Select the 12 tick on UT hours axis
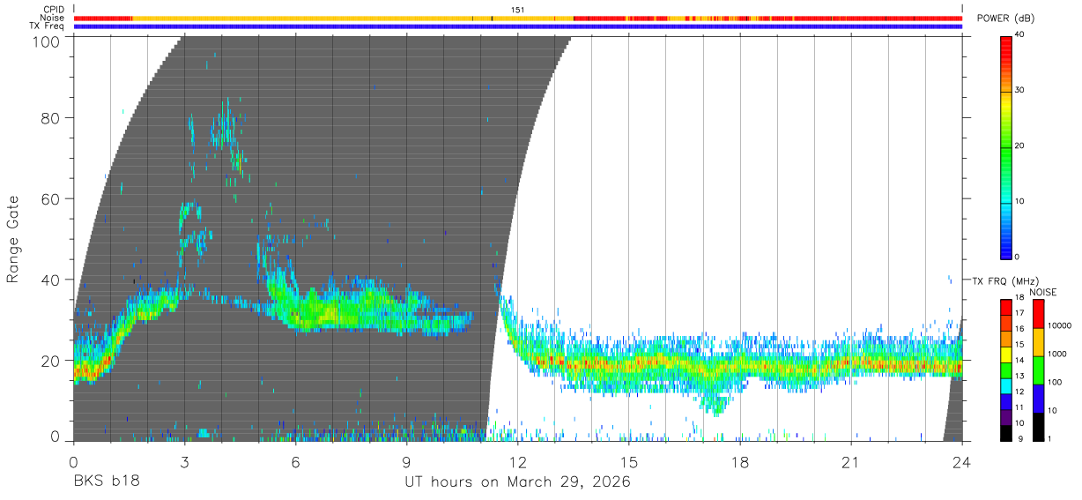 [518, 462]
